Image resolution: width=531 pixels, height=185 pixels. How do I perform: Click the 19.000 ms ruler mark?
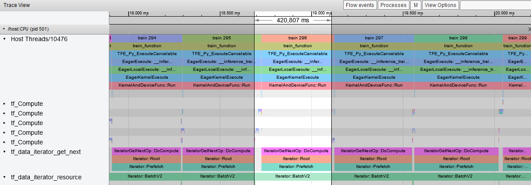pos(322,13)
